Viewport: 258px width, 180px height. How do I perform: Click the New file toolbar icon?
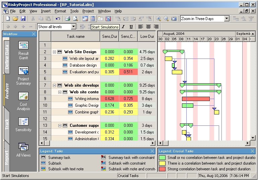click(8, 18)
